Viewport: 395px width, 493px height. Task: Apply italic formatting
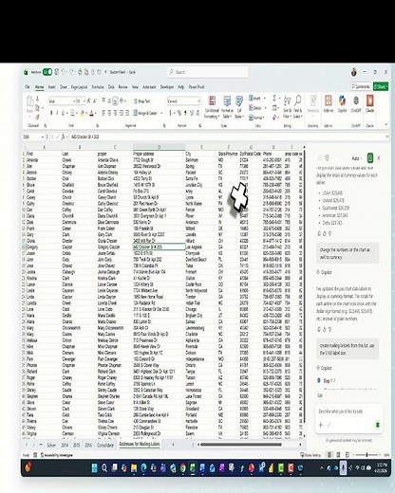tap(57, 113)
